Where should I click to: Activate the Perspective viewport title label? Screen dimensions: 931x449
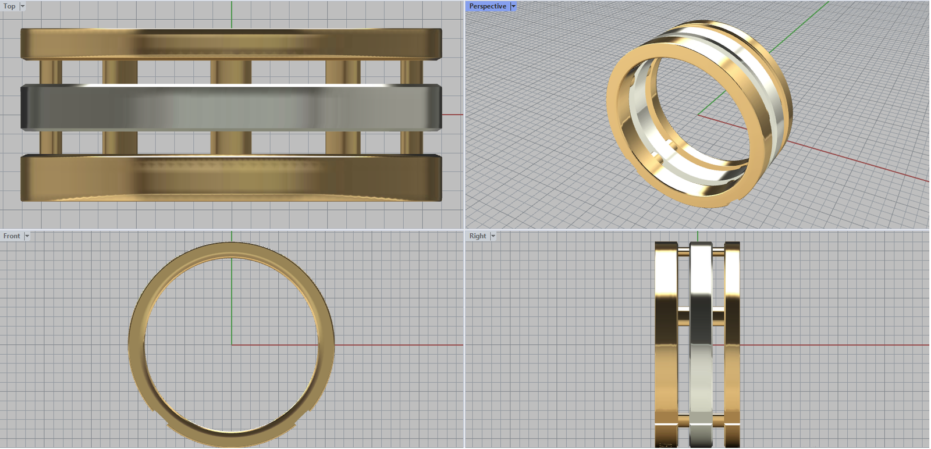click(488, 6)
